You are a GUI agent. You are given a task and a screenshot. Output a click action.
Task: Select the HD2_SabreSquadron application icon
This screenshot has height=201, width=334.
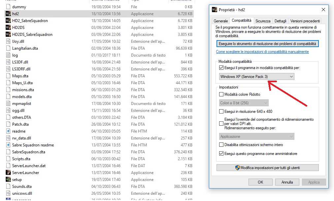pyautogui.click(x=9, y=21)
